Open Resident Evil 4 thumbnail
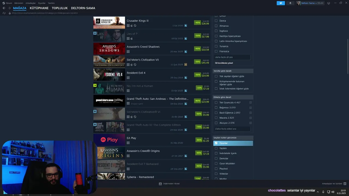The width and height of the screenshot is (349, 196). coord(109,75)
